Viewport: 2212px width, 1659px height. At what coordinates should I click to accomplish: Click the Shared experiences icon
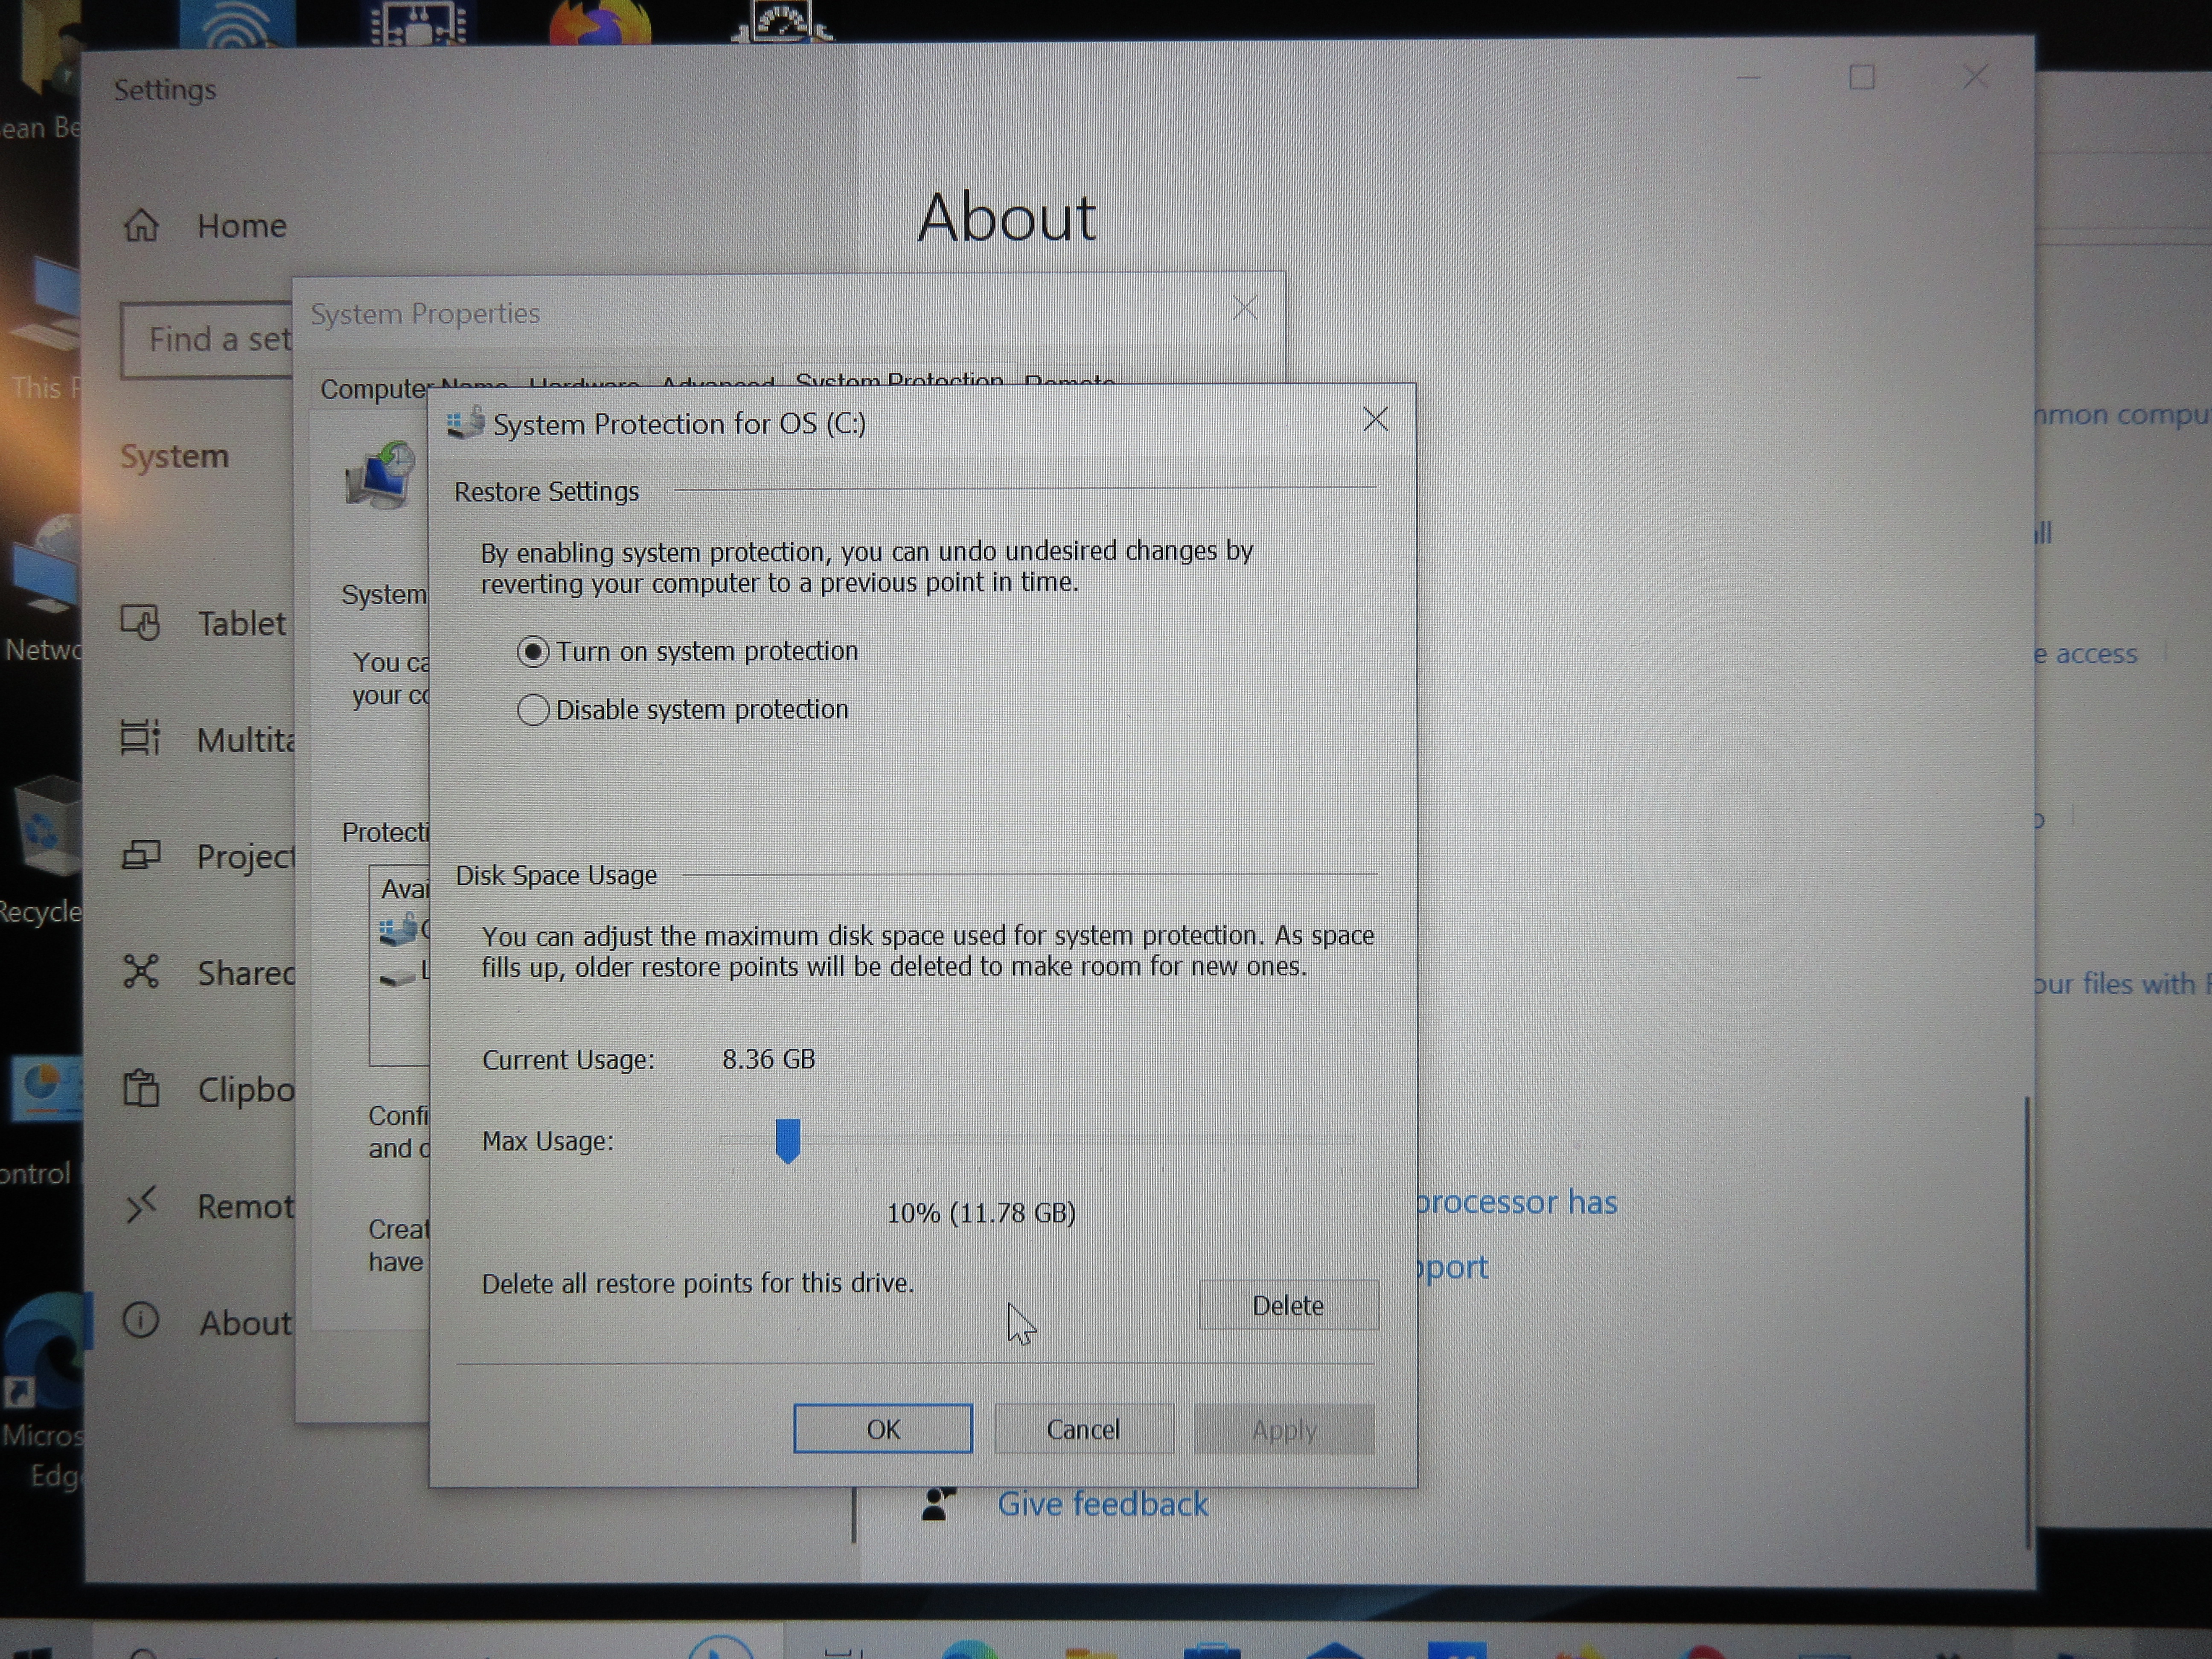click(x=141, y=972)
